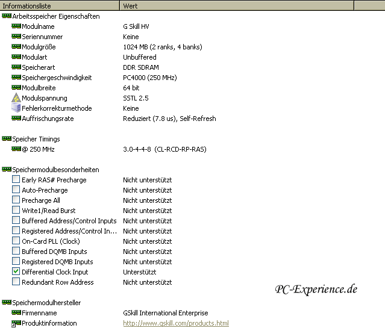Click the Seriennummer value Keine
The height and width of the screenshot is (334, 385).
pyautogui.click(x=131, y=37)
